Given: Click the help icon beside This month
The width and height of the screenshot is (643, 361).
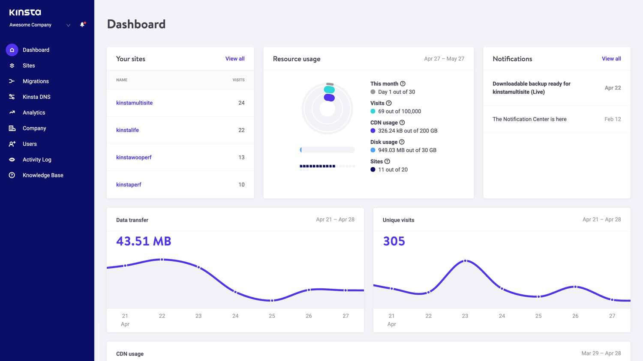Looking at the screenshot, I should click(403, 84).
